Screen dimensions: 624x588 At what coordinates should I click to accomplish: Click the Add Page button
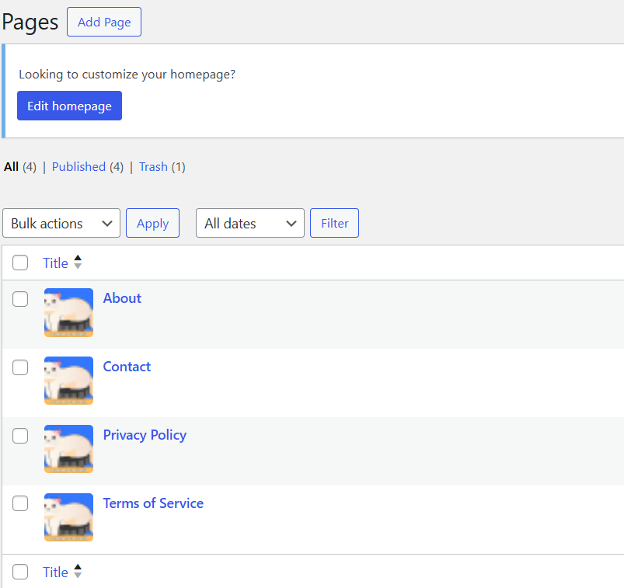104,22
